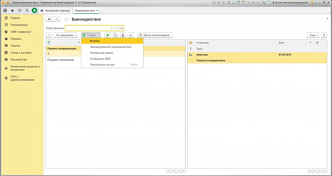Open the history clock icon
The height and width of the screenshot is (176, 332).
[x=20, y=10]
